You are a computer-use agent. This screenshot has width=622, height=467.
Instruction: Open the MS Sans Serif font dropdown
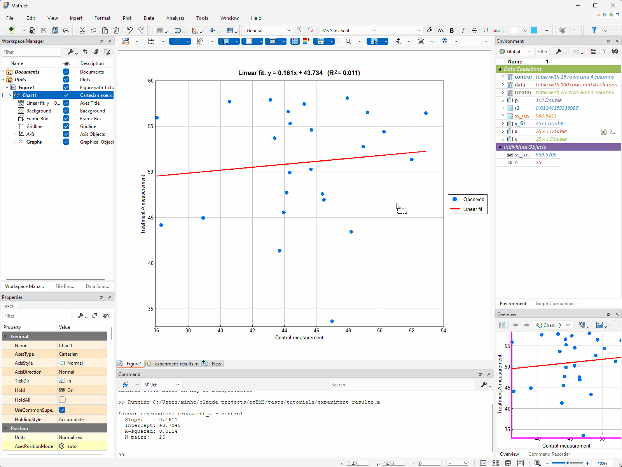tap(349, 30)
